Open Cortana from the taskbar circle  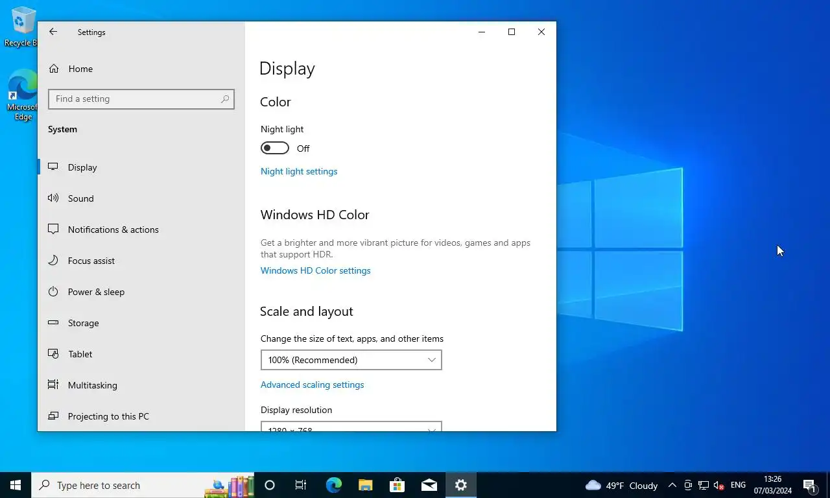(270, 485)
